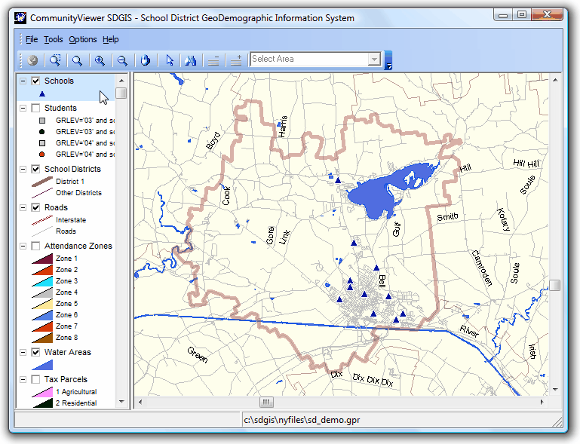Image resolution: width=580 pixels, height=444 pixels.
Task: Turn on the Attendance Zones layer
Action: coord(35,246)
